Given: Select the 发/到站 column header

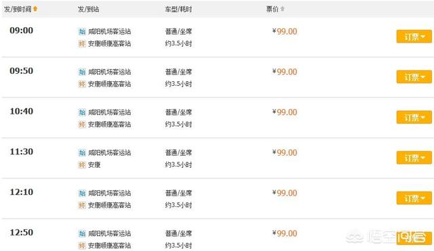Looking at the screenshot, I should click(x=88, y=9).
